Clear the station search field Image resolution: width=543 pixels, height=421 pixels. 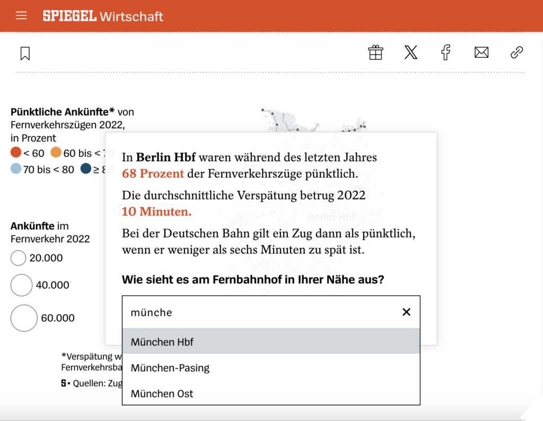pyautogui.click(x=407, y=312)
